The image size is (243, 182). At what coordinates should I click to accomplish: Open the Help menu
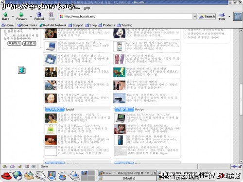87,8
